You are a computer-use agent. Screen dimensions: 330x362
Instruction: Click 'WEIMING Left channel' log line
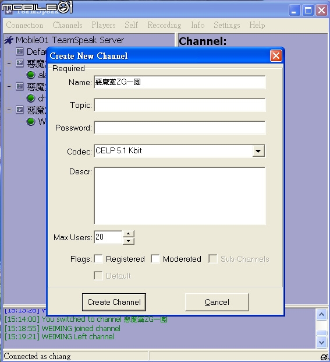pyautogui.click(x=59, y=336)
